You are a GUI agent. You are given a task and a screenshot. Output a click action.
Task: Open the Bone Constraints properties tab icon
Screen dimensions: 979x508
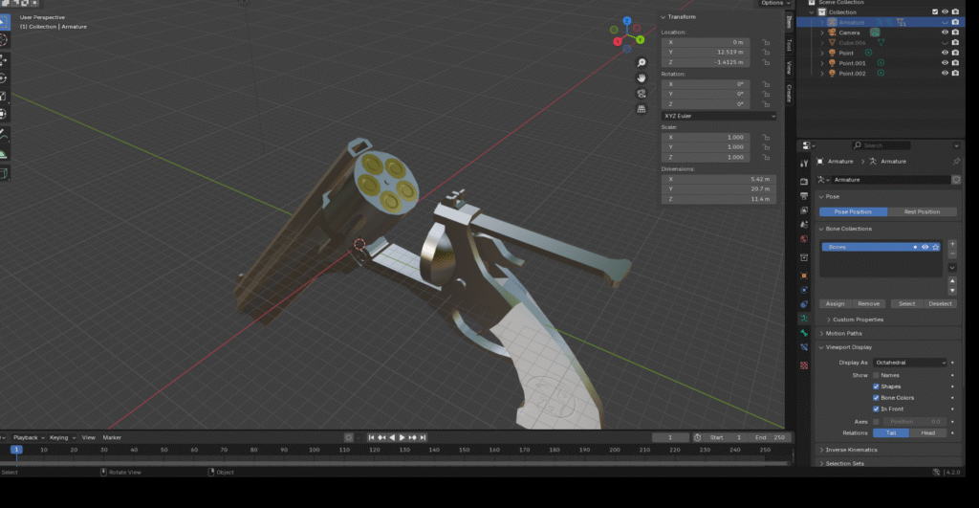[804, 347]
